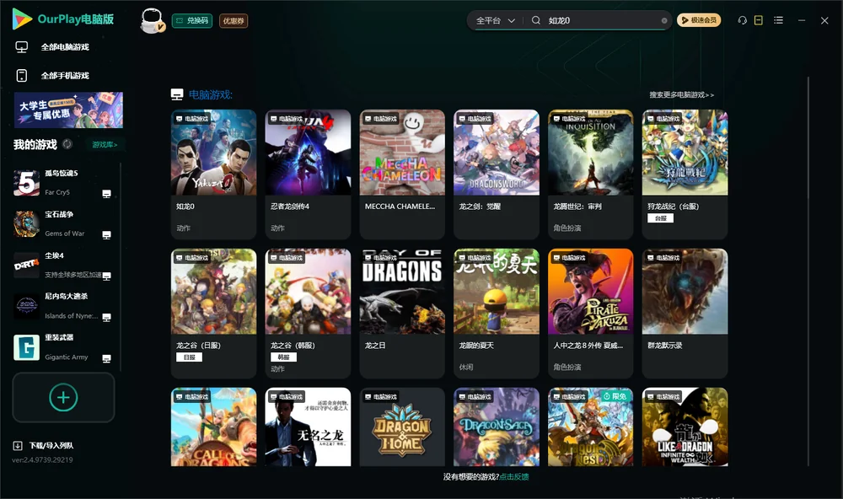Select 全部手机游戏 in the sidebar
Screen dimensions: 843x499
[65, 75]
